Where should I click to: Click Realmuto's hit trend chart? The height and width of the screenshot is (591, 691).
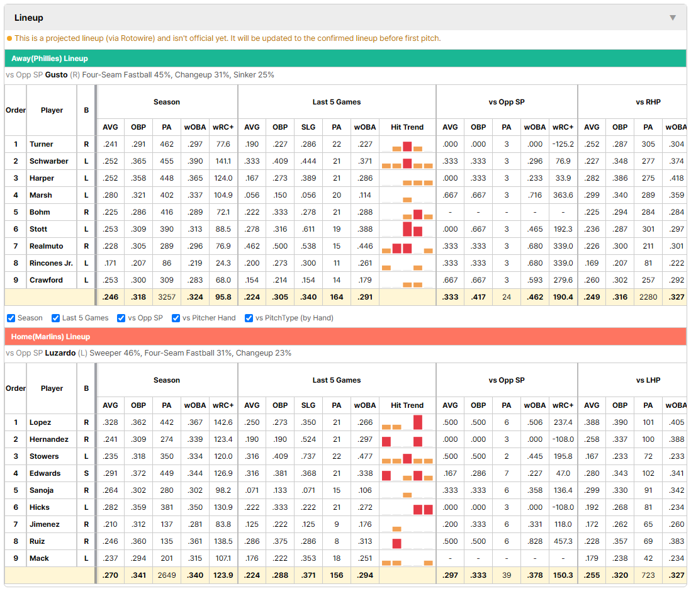(407, 247)
